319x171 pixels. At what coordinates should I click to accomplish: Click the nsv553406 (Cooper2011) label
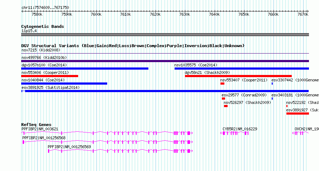45,72
